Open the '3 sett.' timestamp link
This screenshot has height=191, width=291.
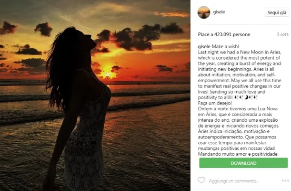(x=282, y=34)
